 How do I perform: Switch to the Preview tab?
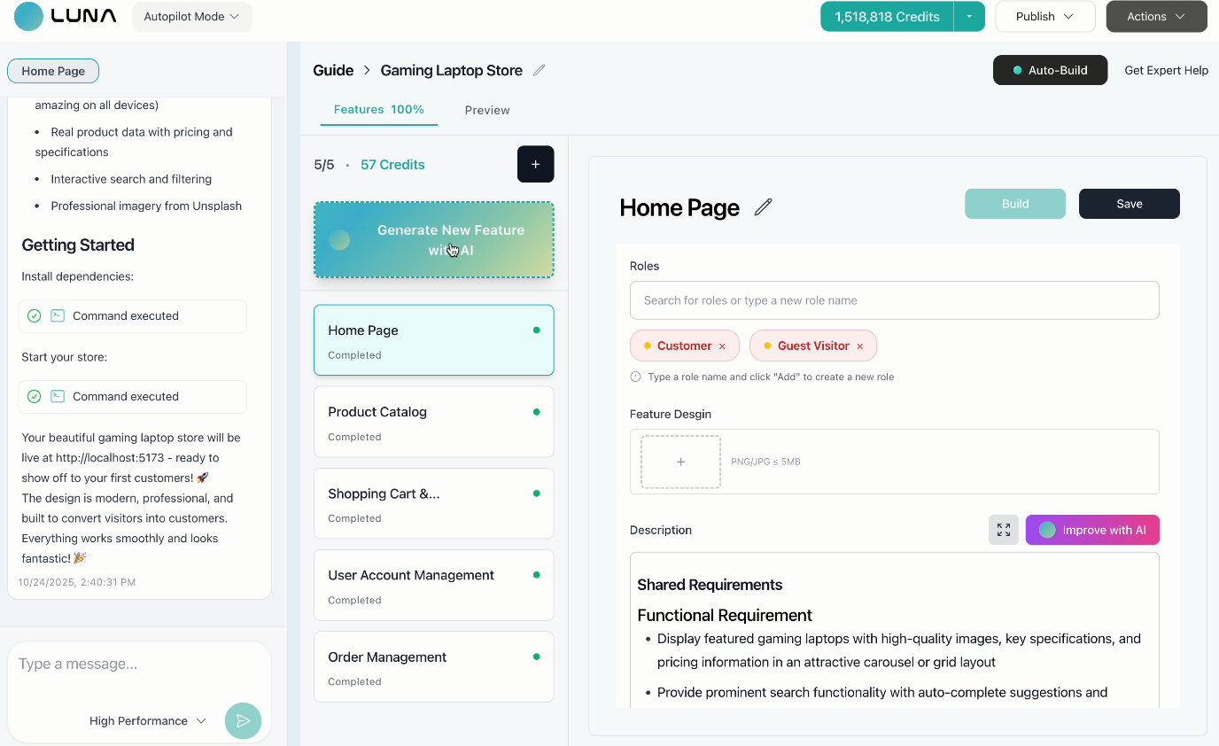(487, 110)
